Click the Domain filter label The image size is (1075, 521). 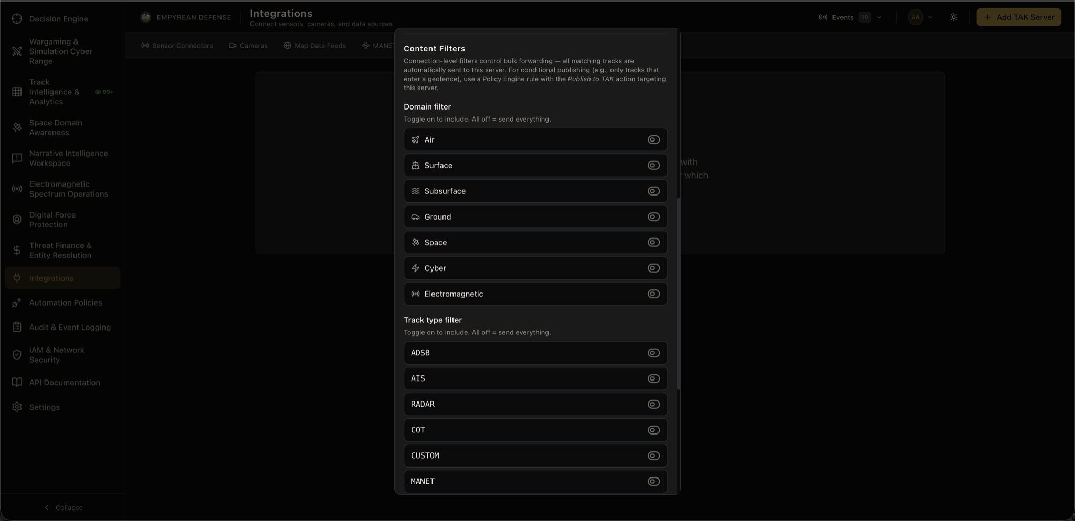click(427, 107)
